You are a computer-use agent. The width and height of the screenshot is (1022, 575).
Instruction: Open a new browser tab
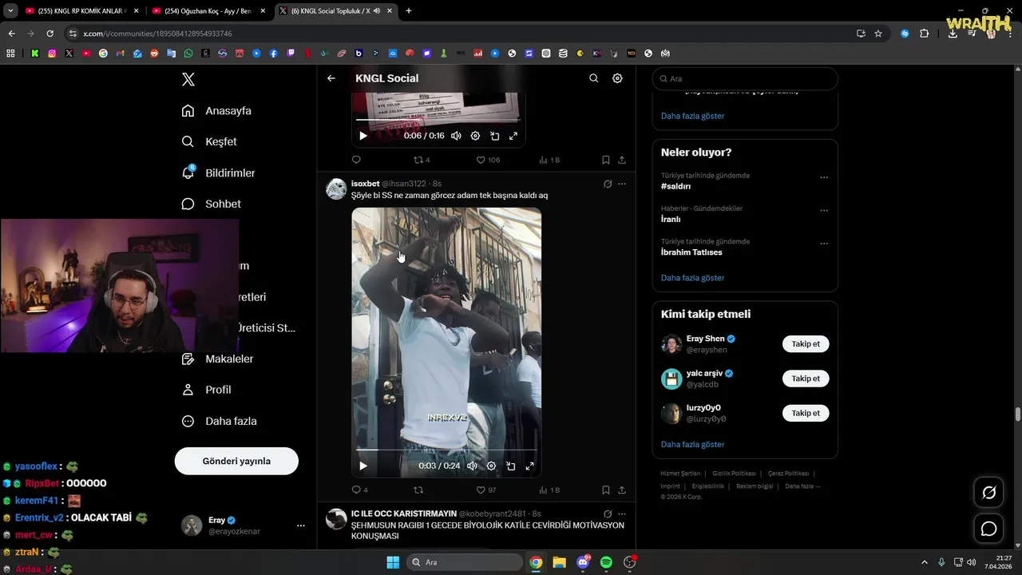(409, 11)
